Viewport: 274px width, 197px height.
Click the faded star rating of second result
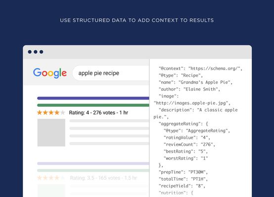coord(51,178)
